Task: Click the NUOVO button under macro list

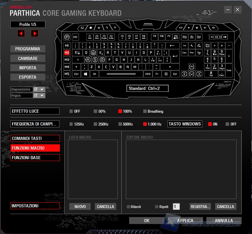Action: [x=80, y=206]
